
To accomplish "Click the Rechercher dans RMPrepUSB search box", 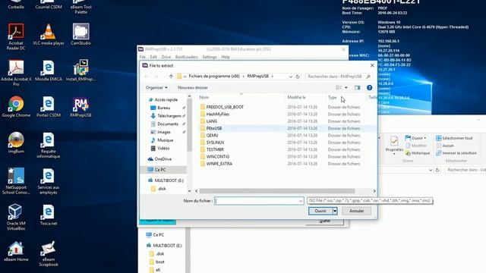I will click(339, 77).
